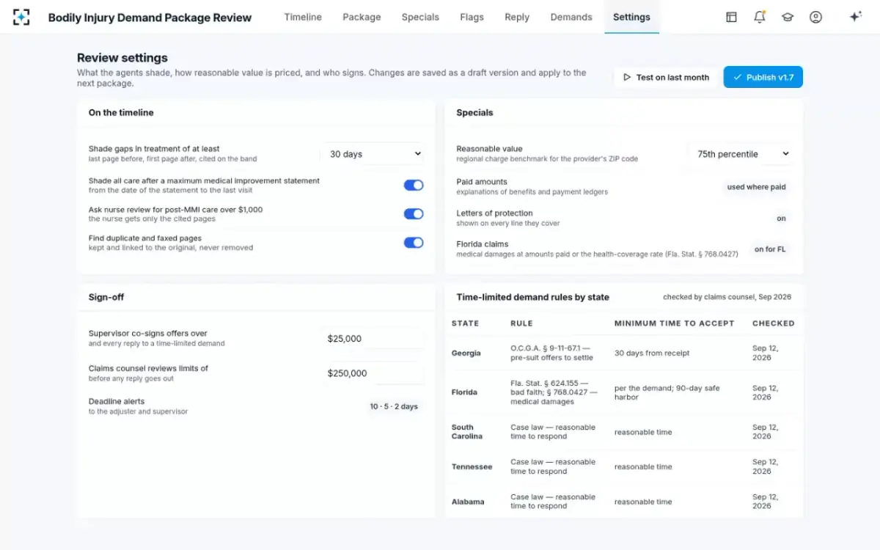880x550 pixels.
Task: Click the 'On the timeline' section heading
Action: (121, 113)
